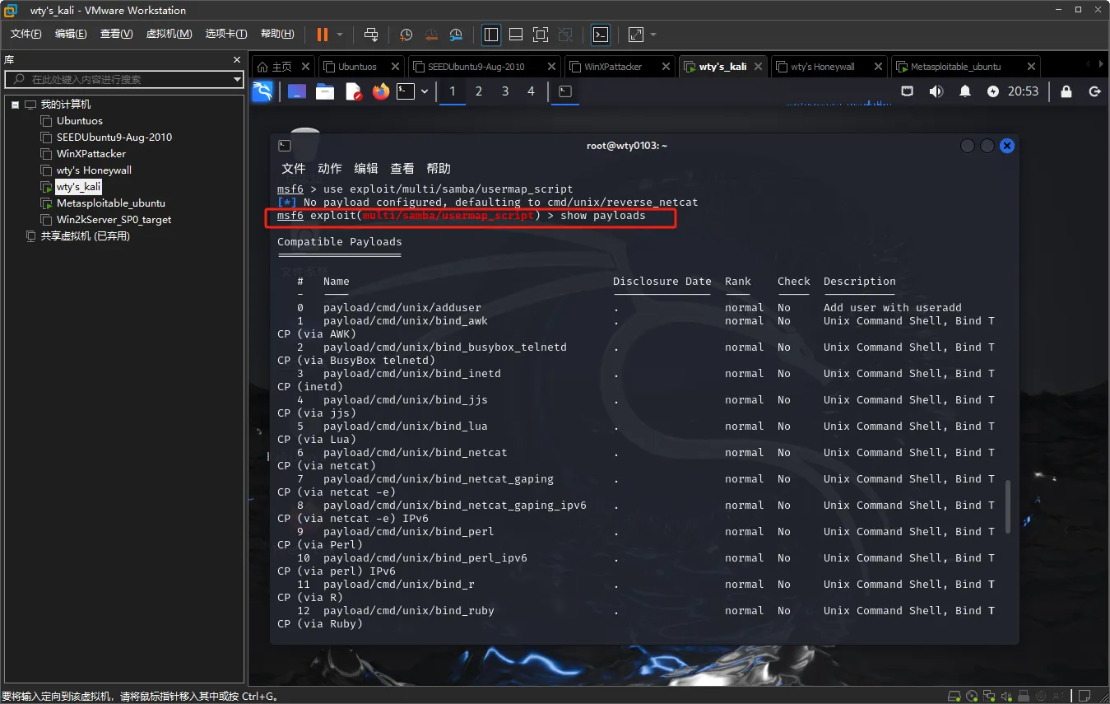Collapse the 我的计算机 tree node
Image resolution: width=1110 pixels, height=704 pixels.
point(15,105)
